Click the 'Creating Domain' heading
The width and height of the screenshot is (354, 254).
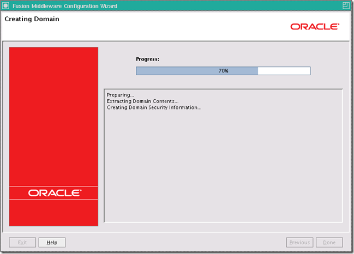[32, 19]
